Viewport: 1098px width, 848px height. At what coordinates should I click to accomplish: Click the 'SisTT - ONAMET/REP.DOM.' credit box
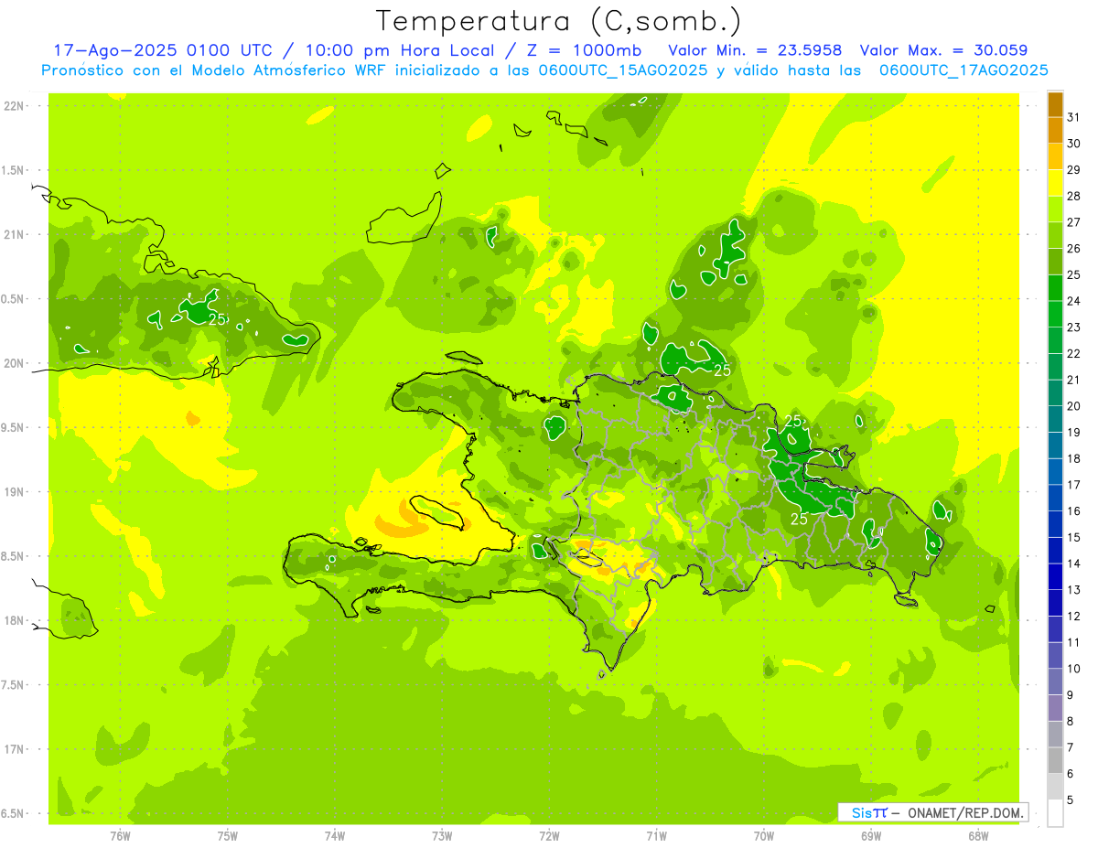tap(932, 812)
